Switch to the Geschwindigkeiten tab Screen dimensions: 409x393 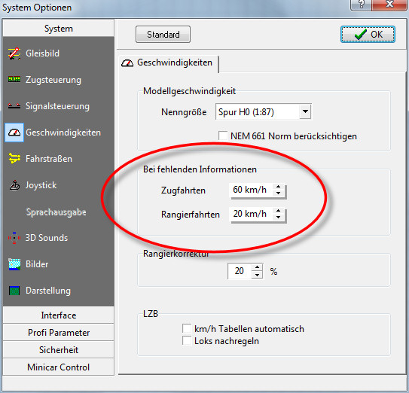point(169,62)
